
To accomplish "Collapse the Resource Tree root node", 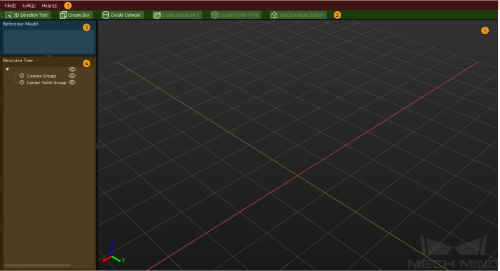I will [x=7, y=69].
